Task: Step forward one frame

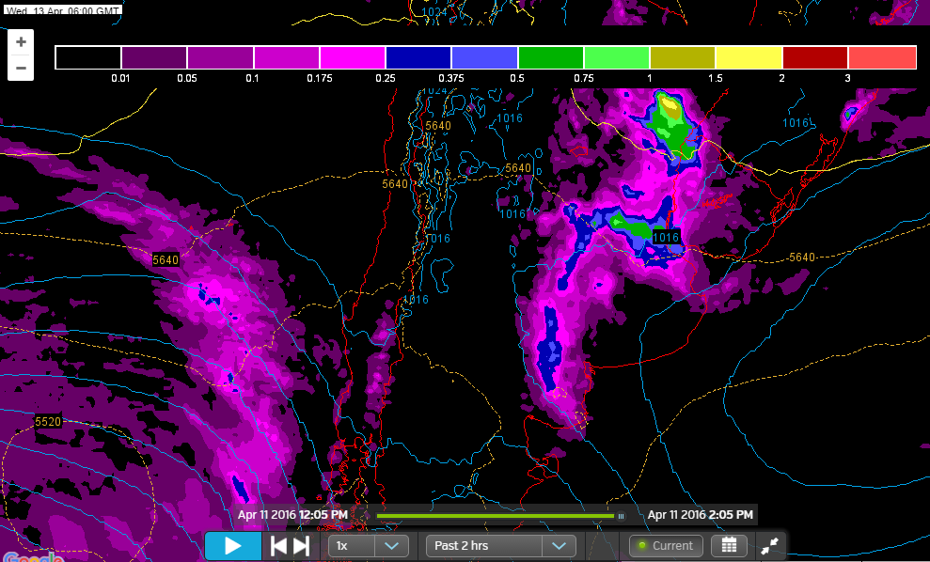Action: click(301, 546)
